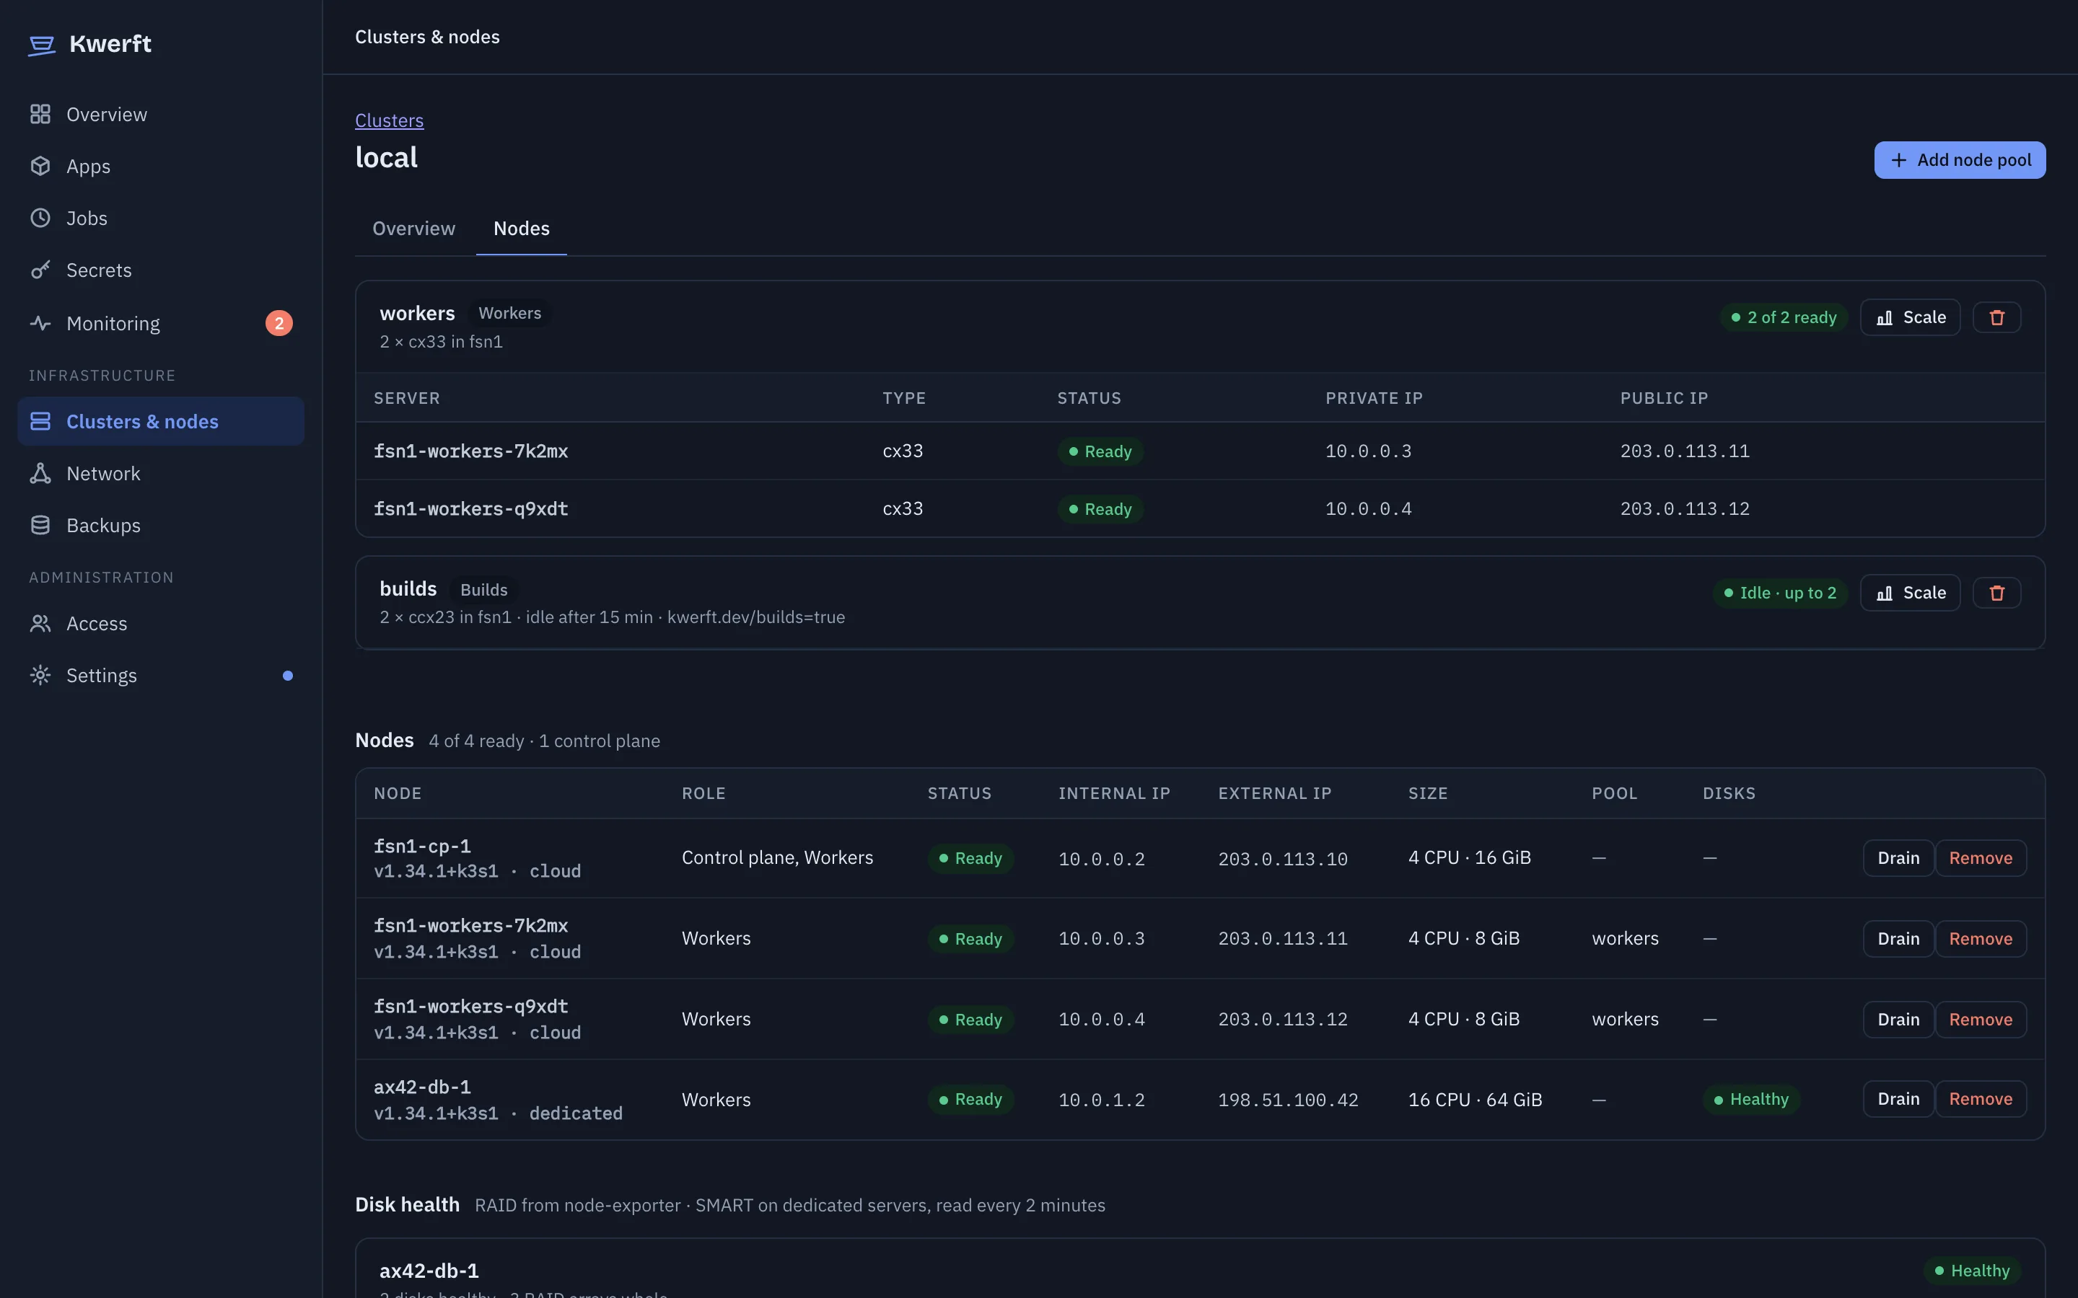
Task: Click ax42-db-1 in Disk health card
Action: [x=429, y=1271]
